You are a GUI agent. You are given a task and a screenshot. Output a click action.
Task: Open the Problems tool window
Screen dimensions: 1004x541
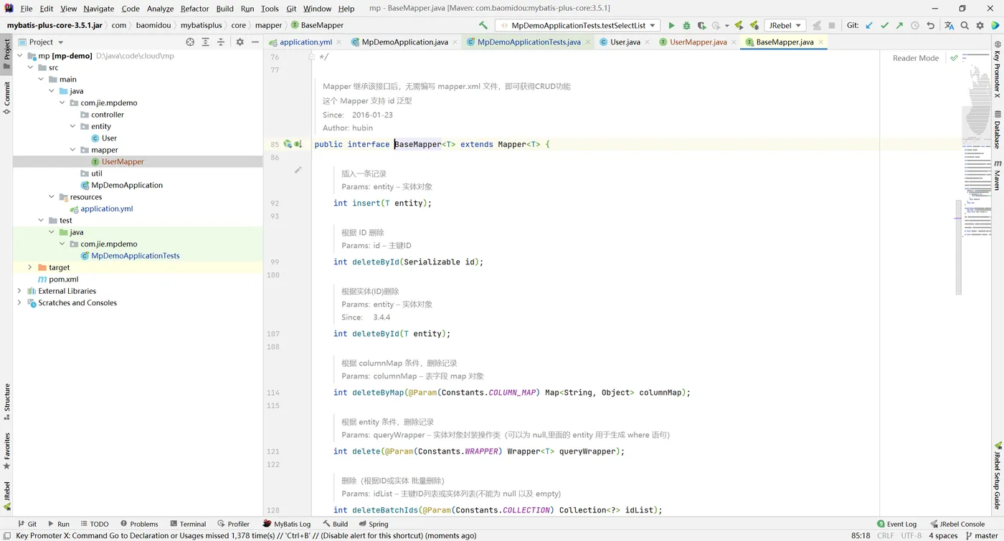(139, 524)
